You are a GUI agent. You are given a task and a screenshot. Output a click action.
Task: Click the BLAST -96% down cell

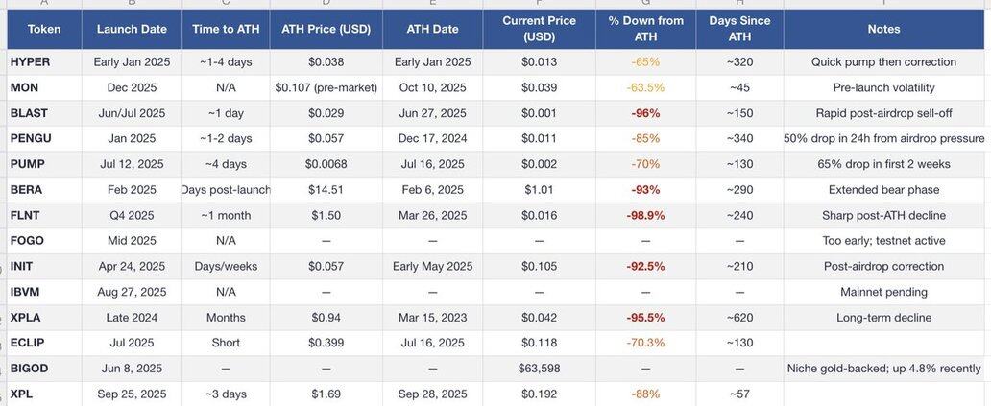click(646, 113)
